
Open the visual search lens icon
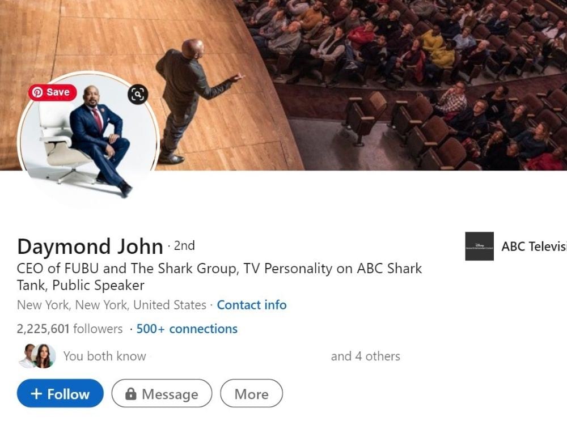138,94
